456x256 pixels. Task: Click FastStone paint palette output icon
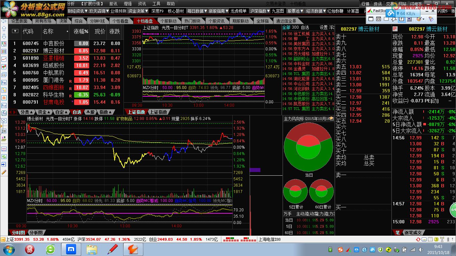click(419, 19)
